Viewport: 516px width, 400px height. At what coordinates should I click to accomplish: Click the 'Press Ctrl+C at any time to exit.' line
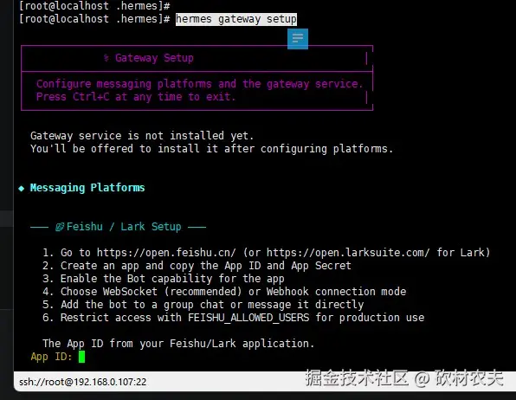136,97
